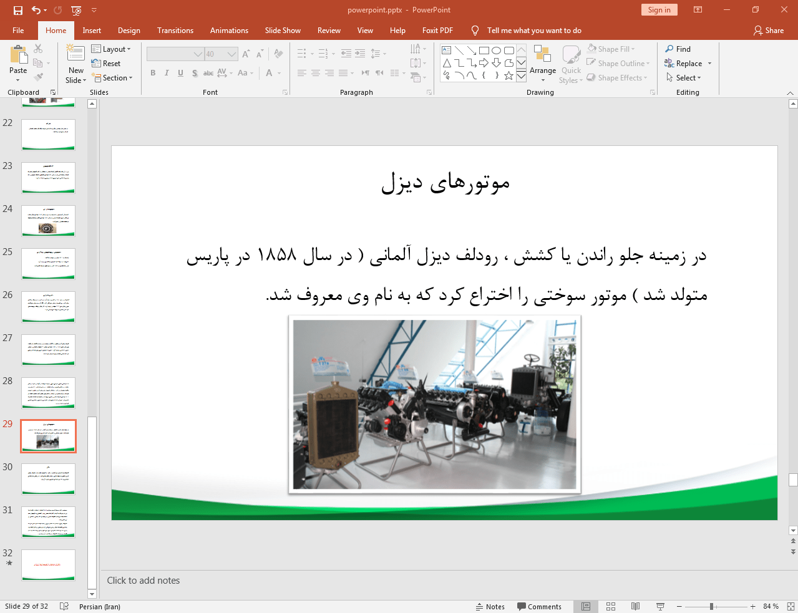
Task: Toggle italic formatting
Action: coord(167,73)
